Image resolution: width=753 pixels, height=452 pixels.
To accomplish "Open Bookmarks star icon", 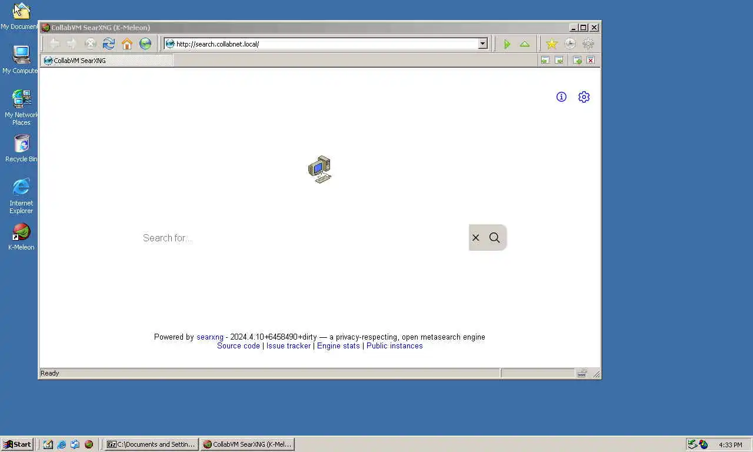I will (x=551, y=44).
